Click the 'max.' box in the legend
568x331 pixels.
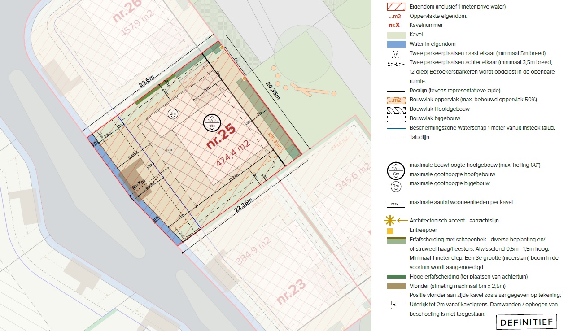[395, 204]
